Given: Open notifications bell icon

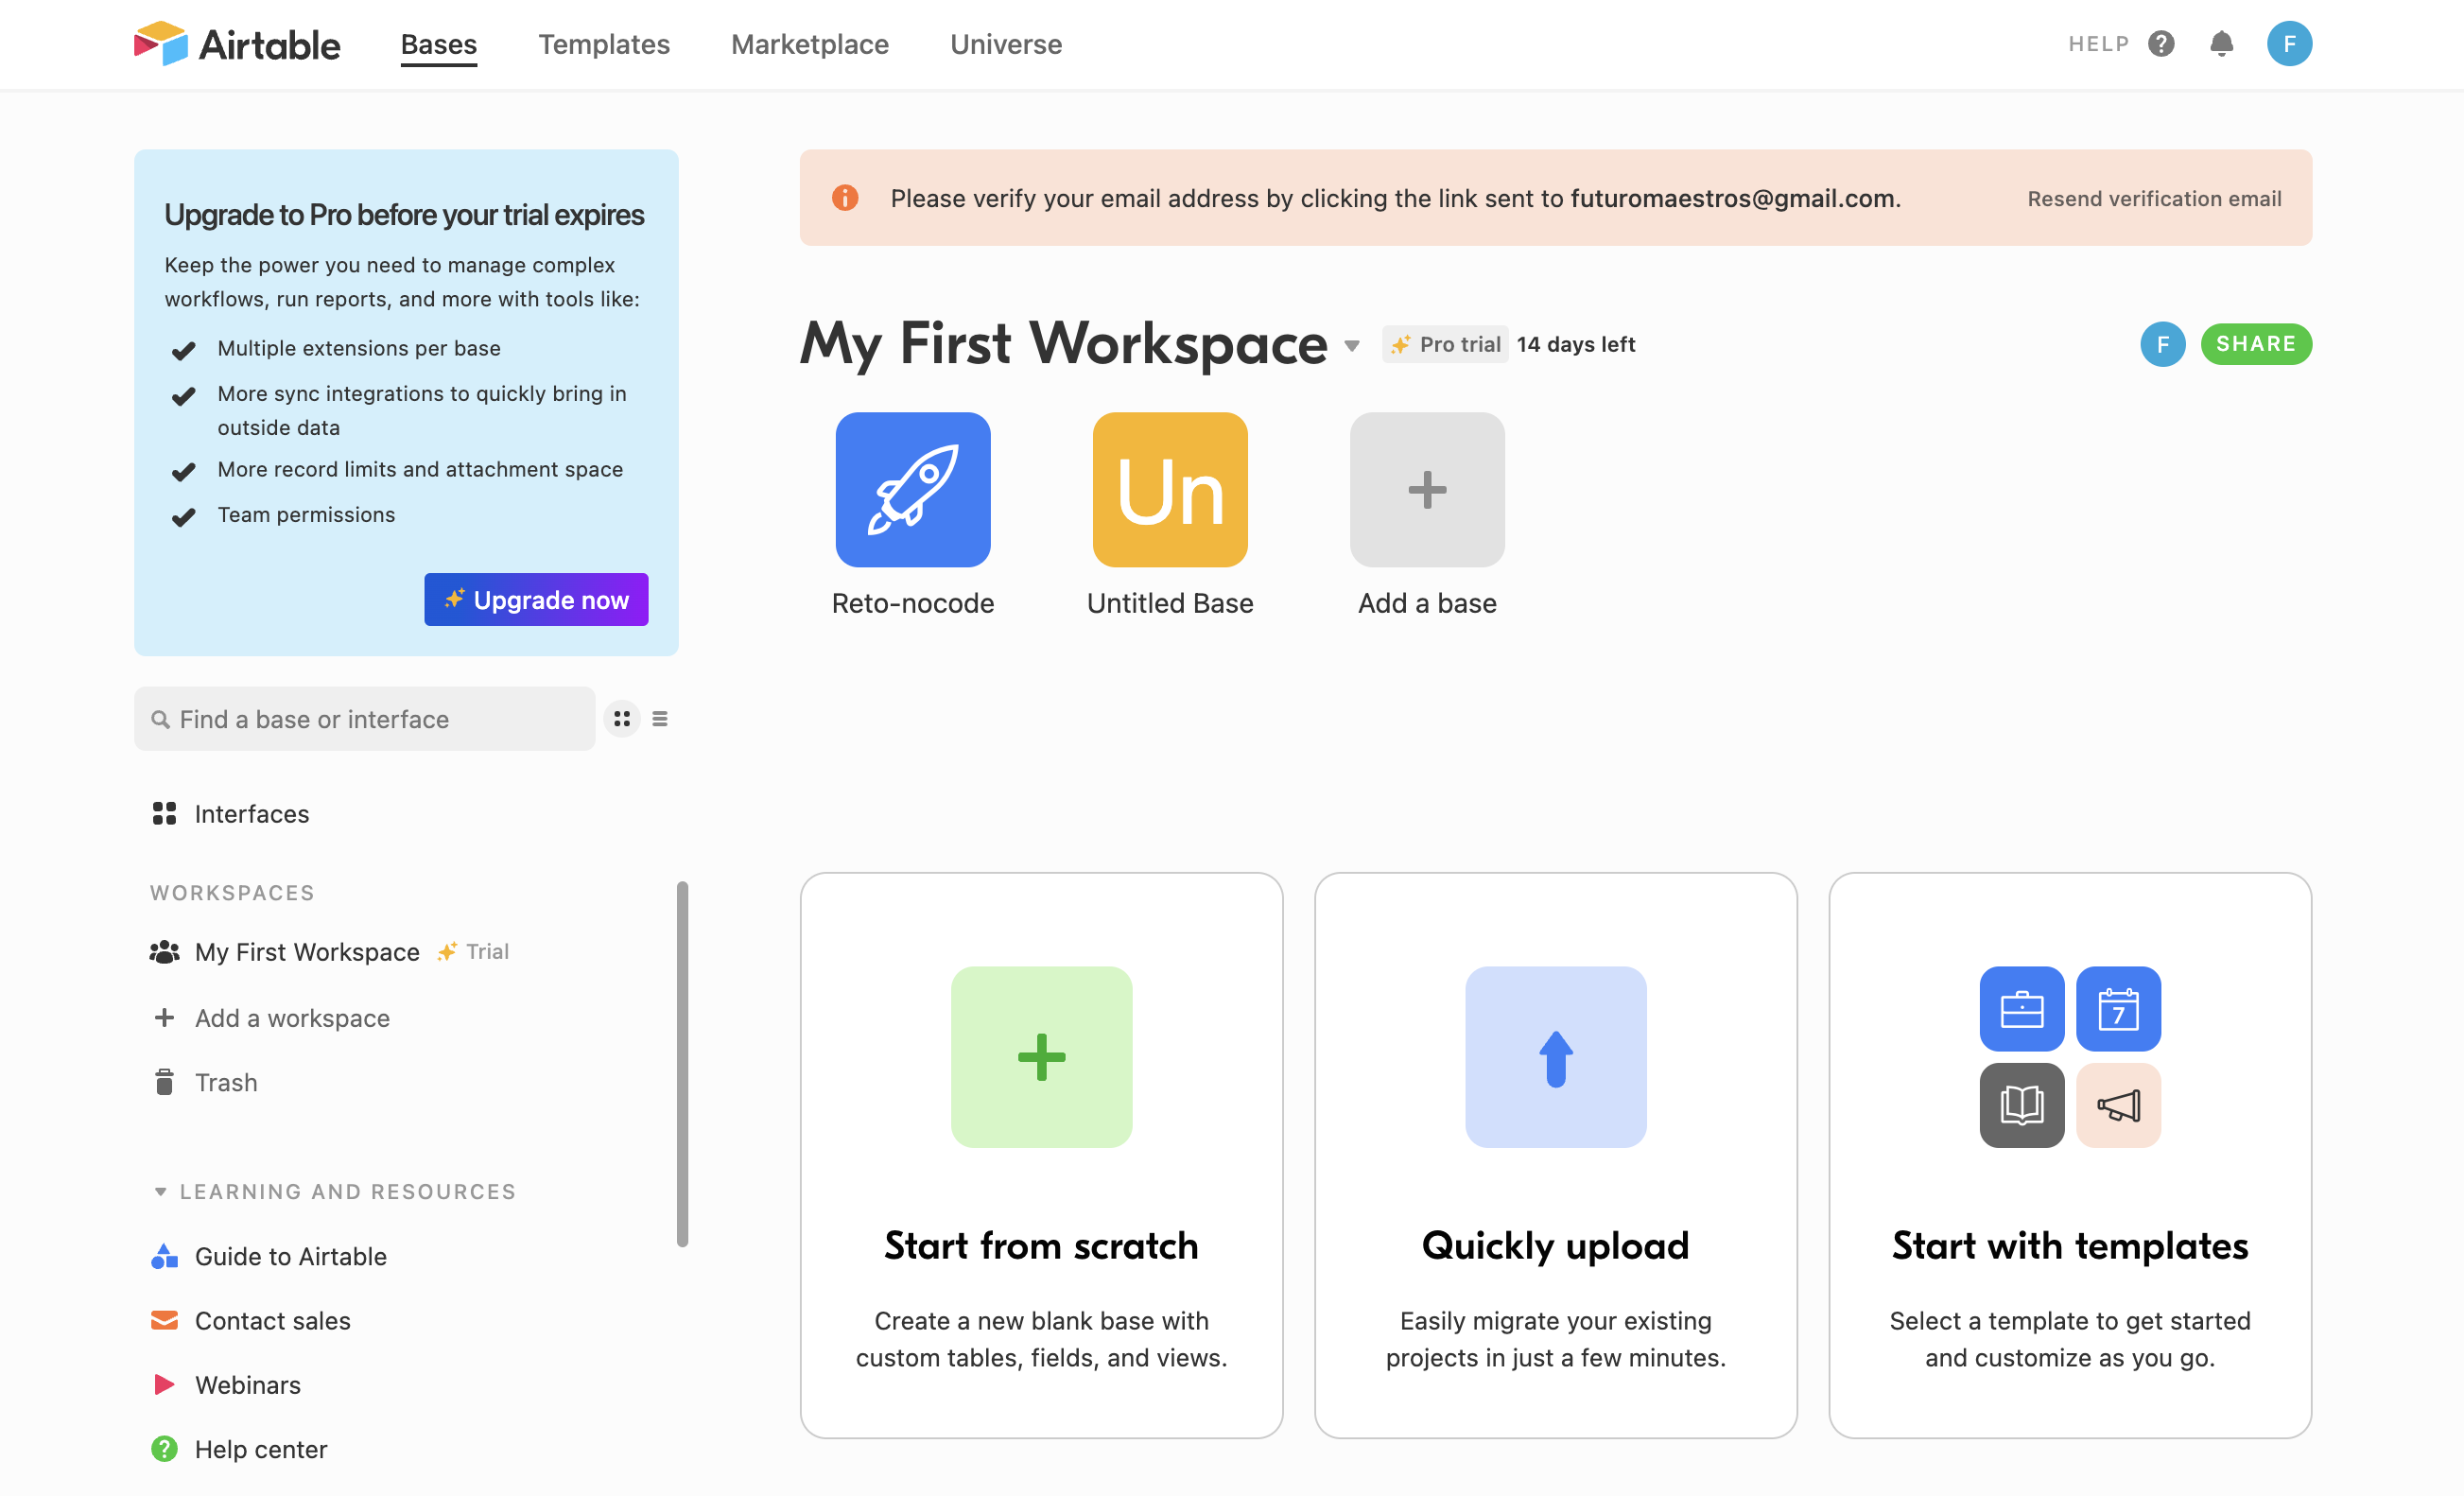Looking at the screenshot, I should point(2221,44).
